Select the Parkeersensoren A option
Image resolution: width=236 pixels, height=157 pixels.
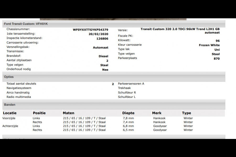(131, 84)
